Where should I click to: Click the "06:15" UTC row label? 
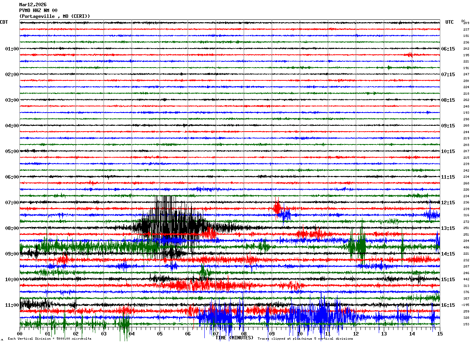click(448, 49)
